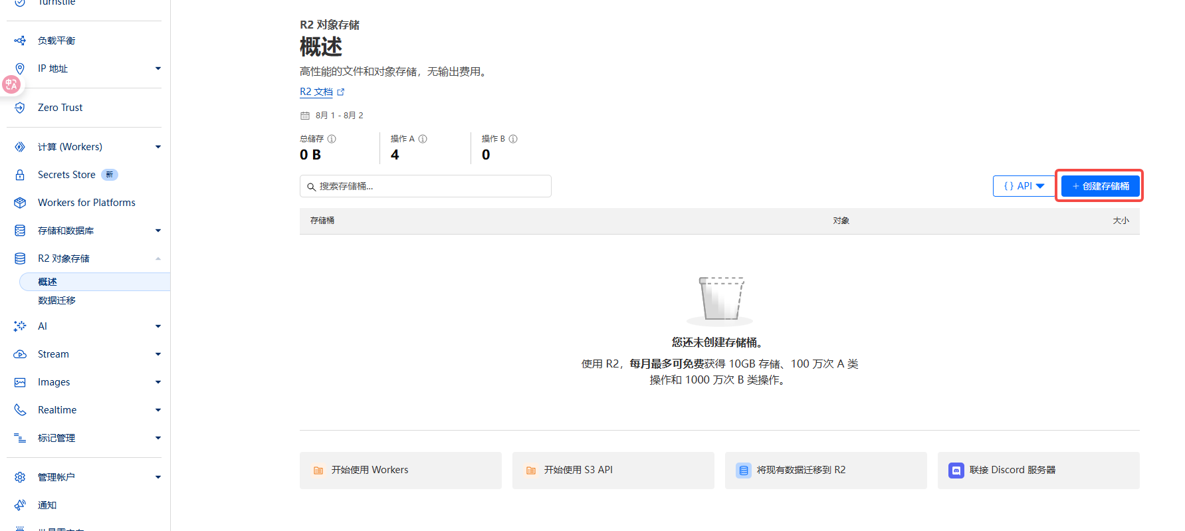Click the Zero Trust shield icon

20,108
